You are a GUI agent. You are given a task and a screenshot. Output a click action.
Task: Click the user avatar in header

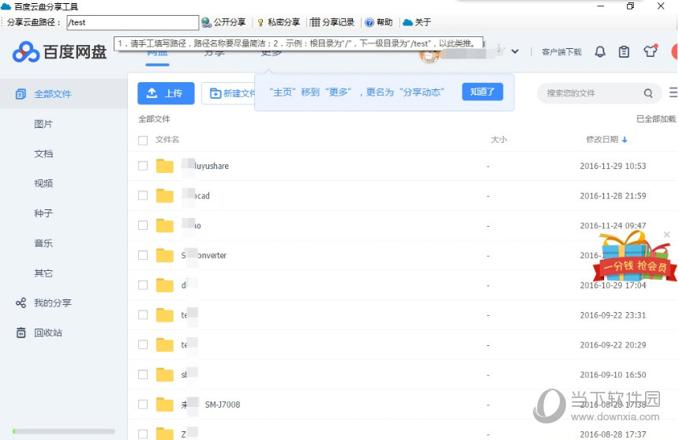430,55
